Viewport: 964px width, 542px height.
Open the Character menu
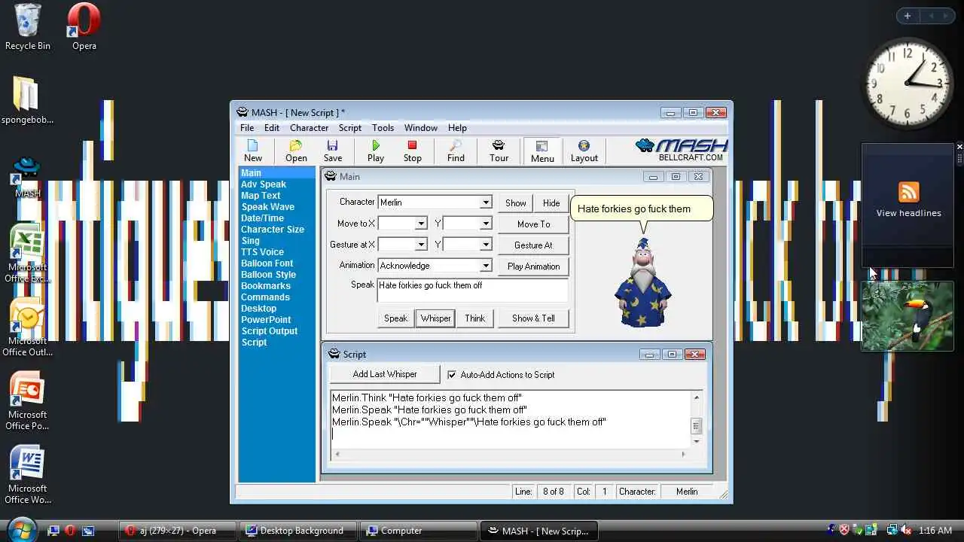pos(309,128)
